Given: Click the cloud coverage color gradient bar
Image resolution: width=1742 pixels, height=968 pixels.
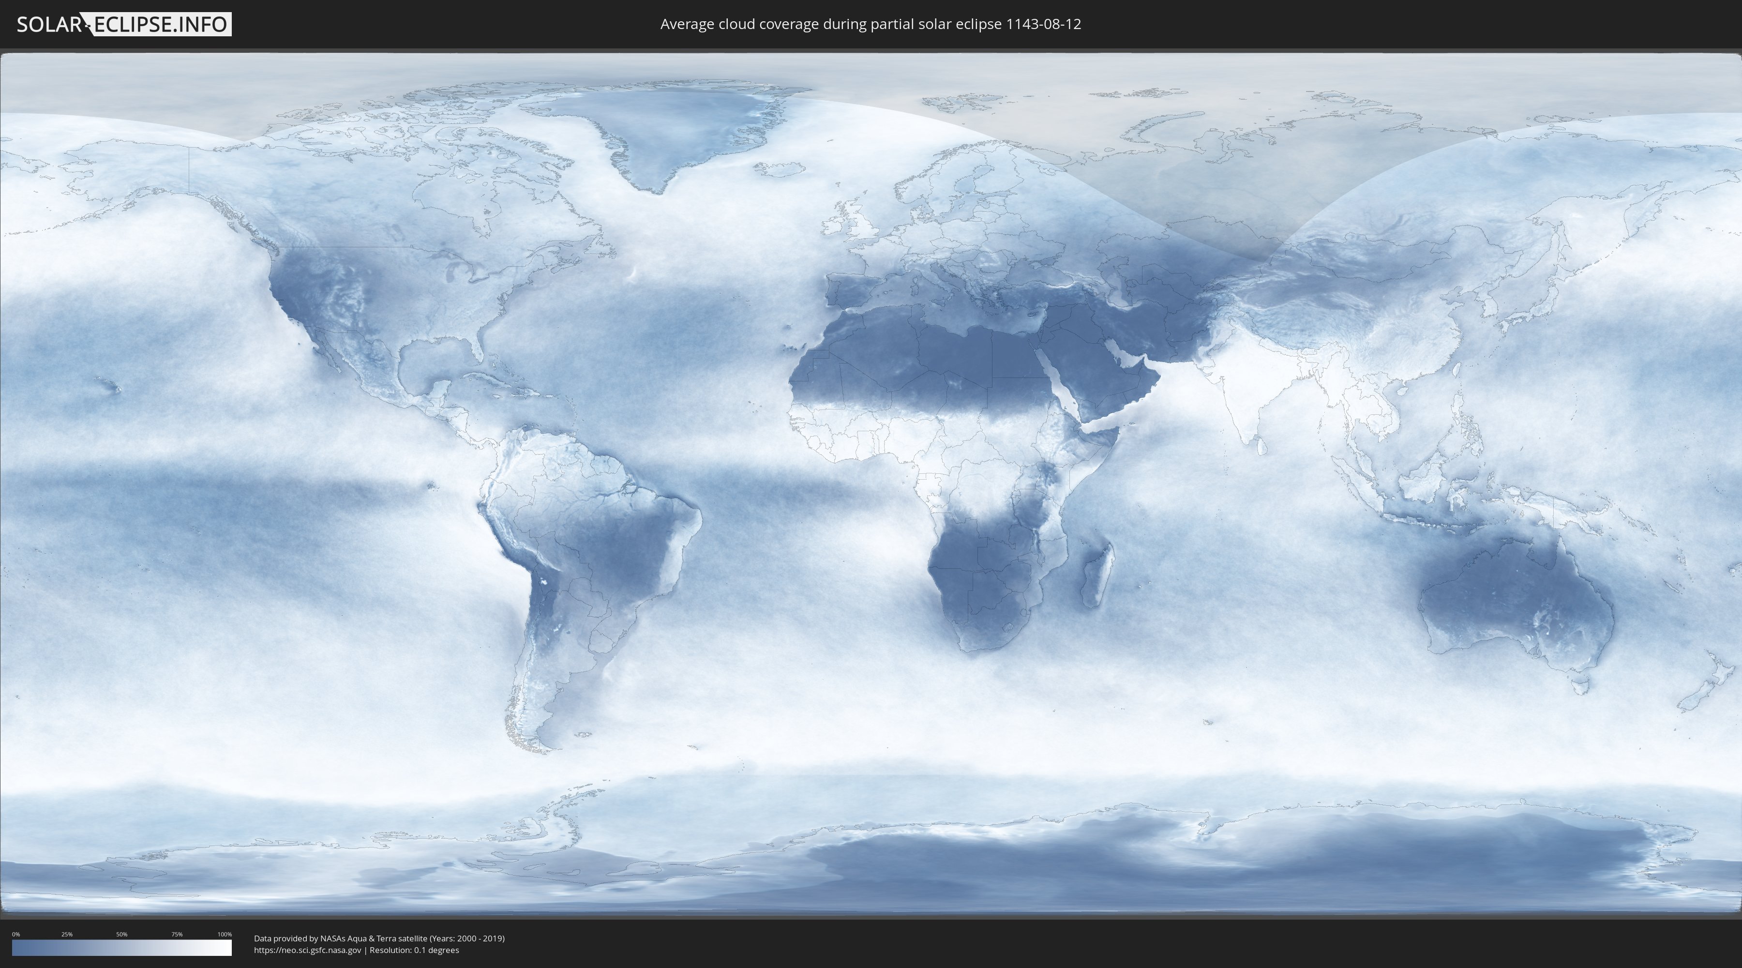Looking at the screenshot, I should click(122, 948).
